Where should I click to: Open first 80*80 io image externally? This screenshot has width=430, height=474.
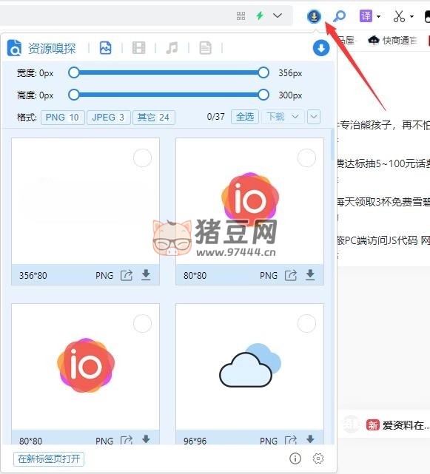291,275
